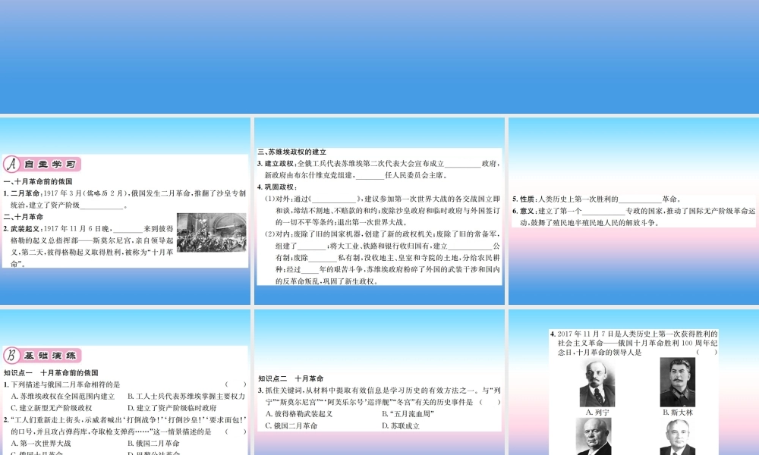The image size is (759, 455).
Task: Open the blank blue title slide at top
Action: point(379,57)
